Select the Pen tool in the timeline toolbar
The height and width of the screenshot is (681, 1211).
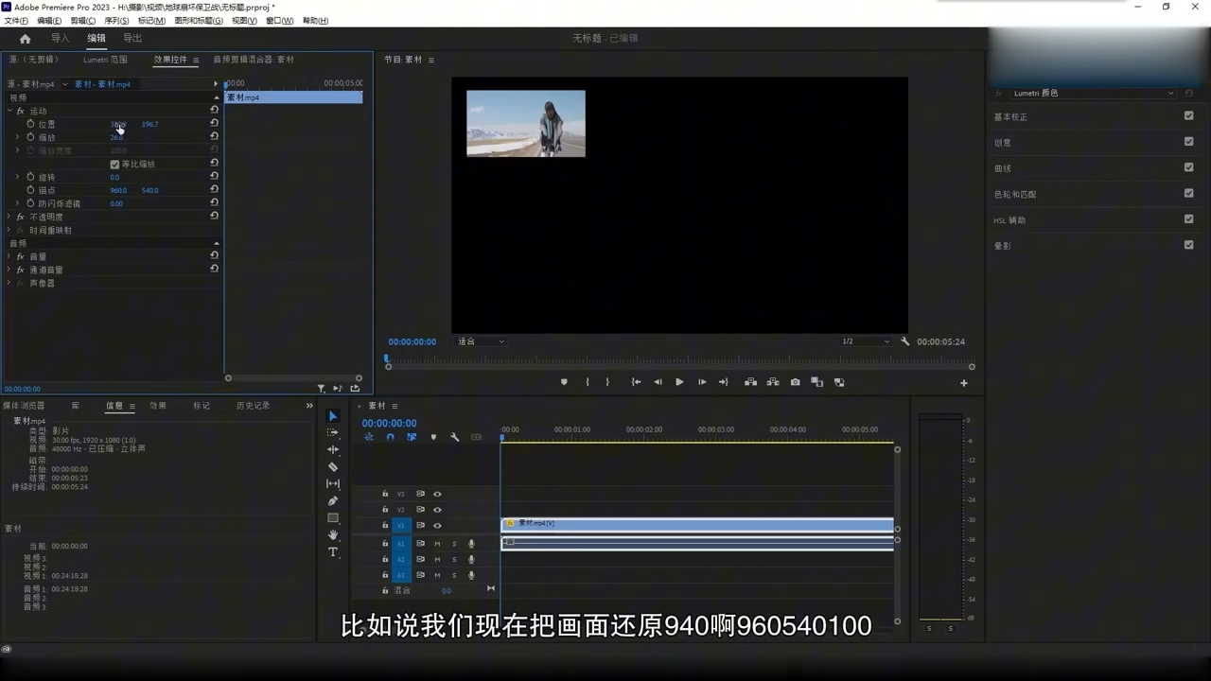[x=333, y=501]
